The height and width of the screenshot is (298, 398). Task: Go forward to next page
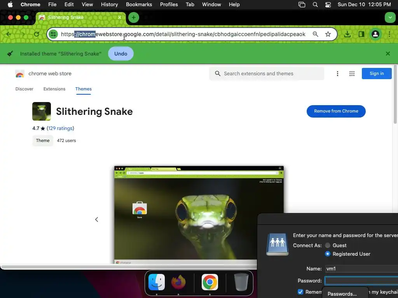click(23, 34)
